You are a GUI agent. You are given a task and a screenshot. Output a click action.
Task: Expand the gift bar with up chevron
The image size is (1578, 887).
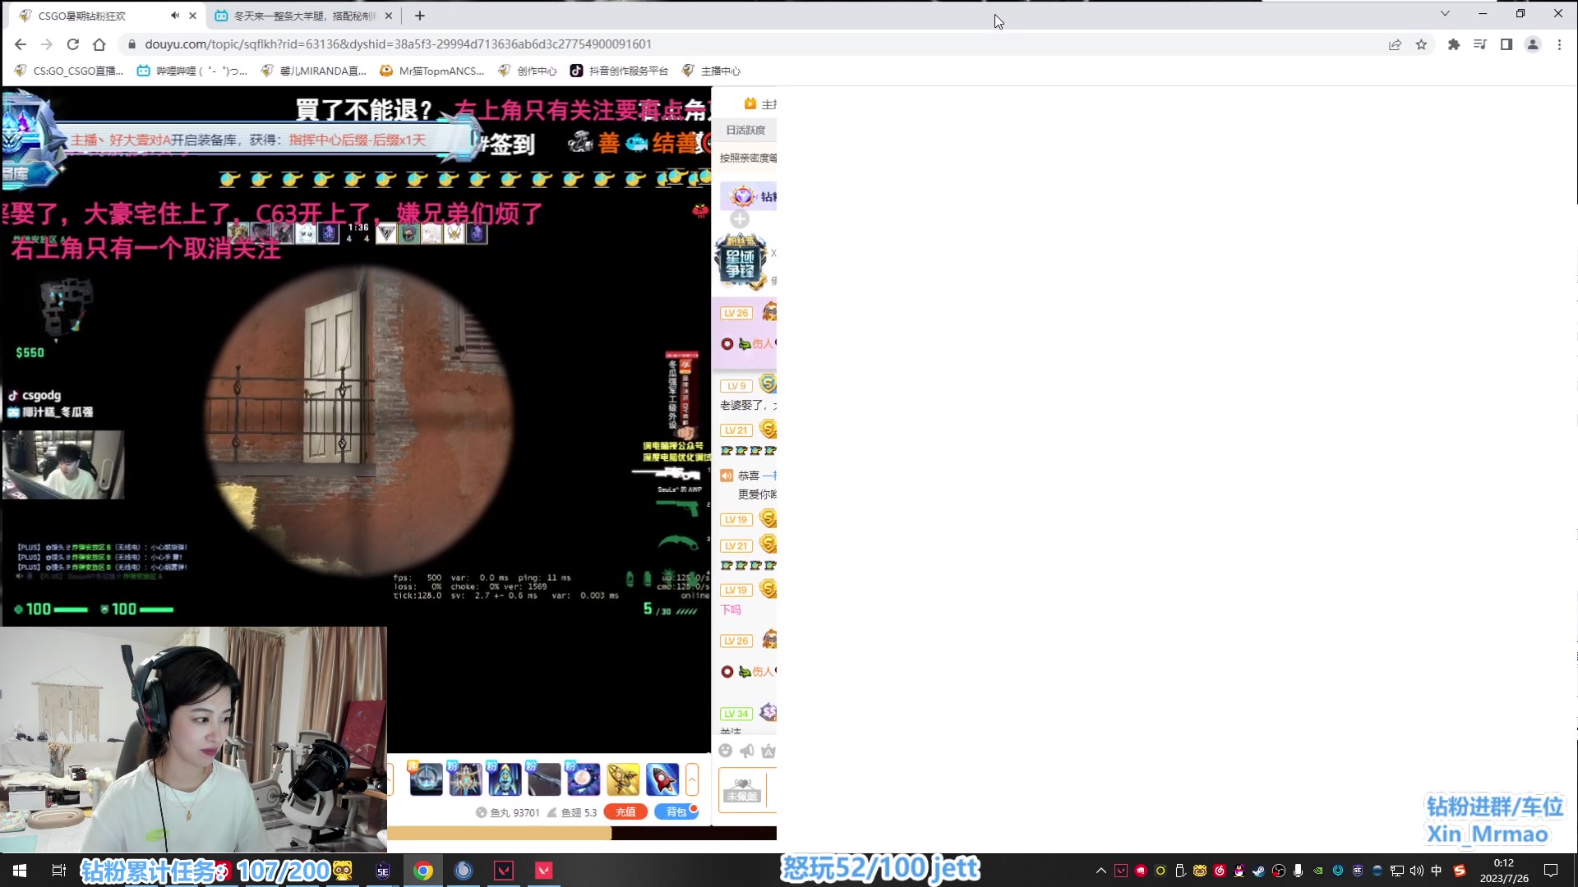[x=692, y=779]
